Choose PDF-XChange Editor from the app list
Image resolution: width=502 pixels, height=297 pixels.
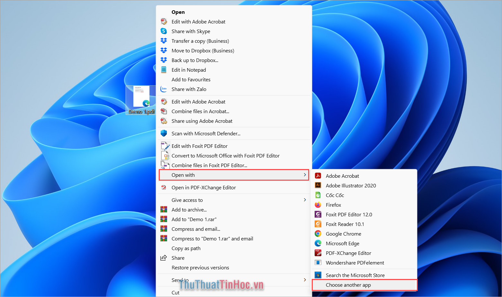348,253
